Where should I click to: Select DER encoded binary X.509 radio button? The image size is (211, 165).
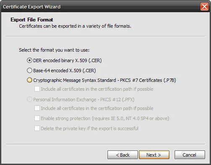[29, 60]
